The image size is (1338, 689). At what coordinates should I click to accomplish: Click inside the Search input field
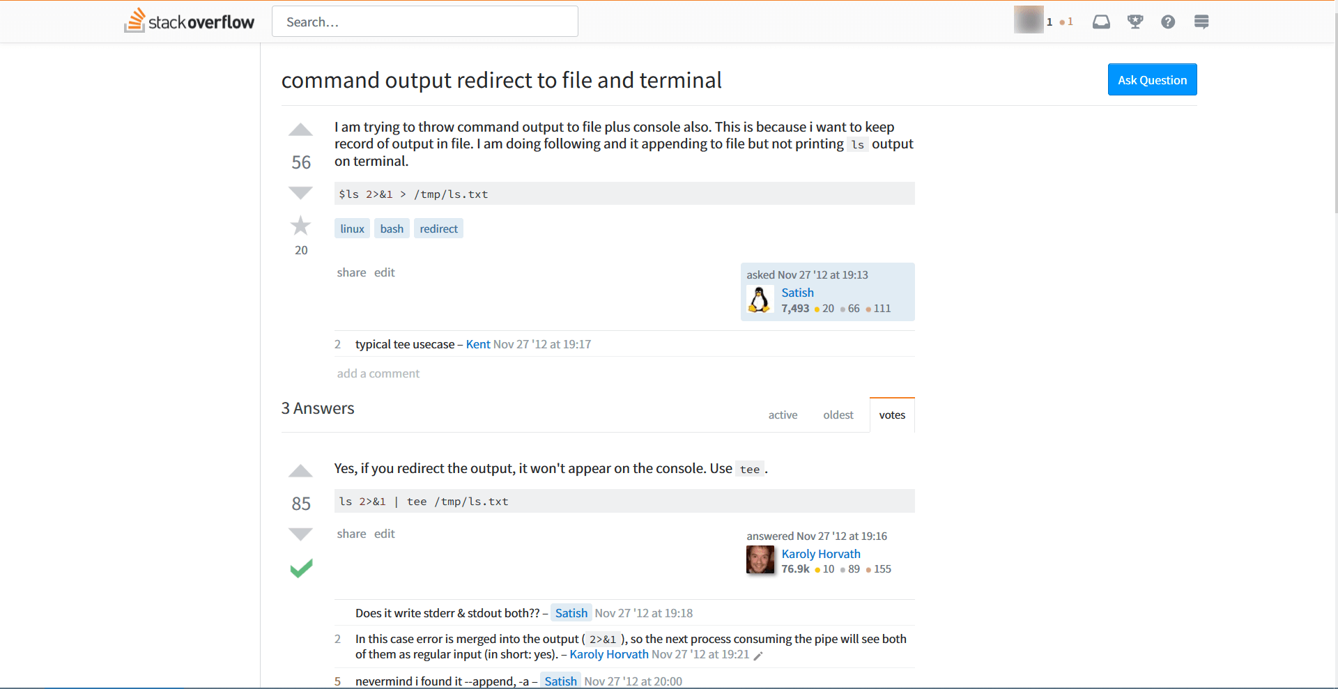424,22
